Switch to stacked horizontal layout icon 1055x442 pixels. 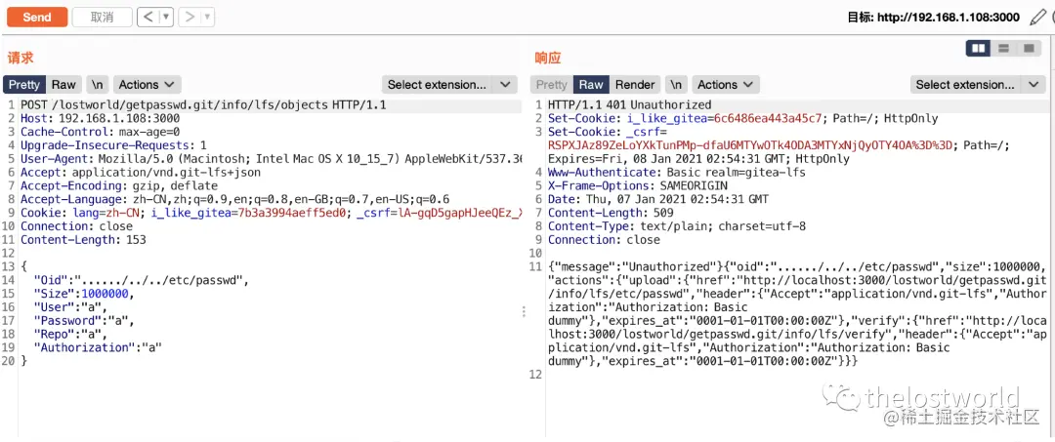1003,49
